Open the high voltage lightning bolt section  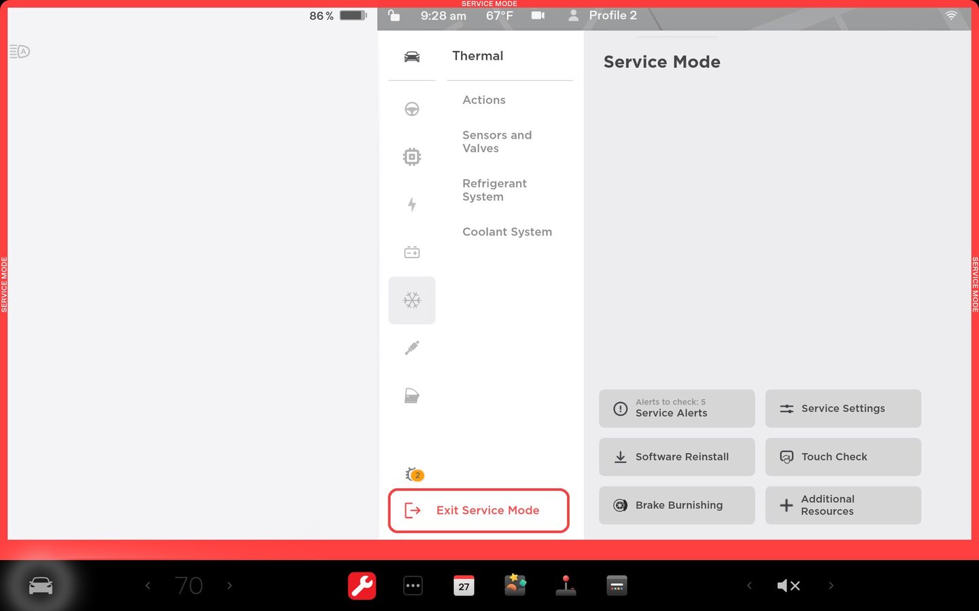411,204
